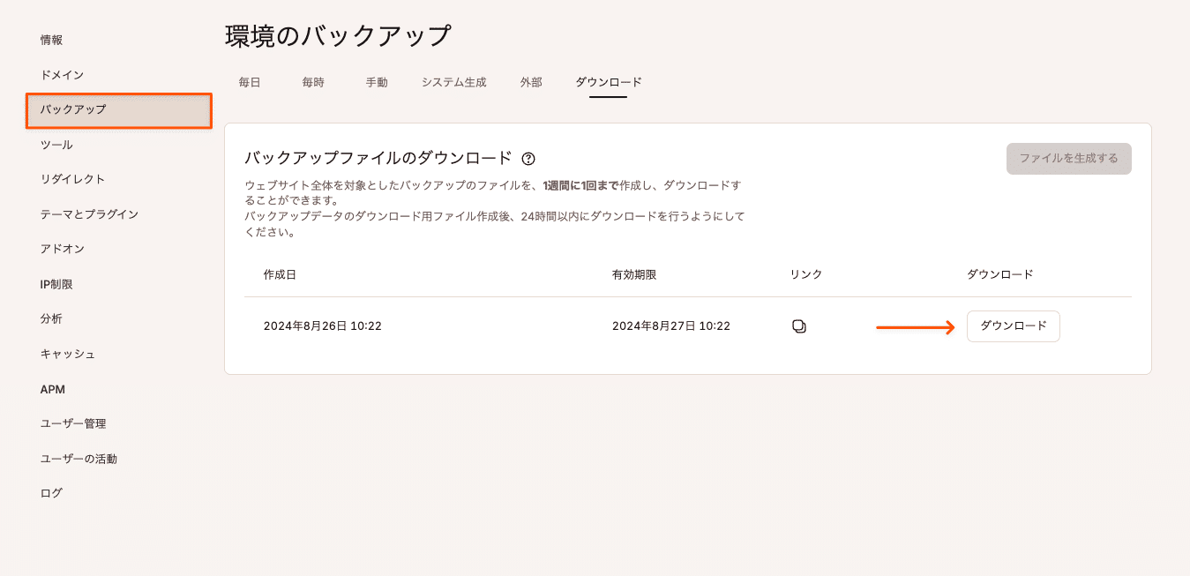The image size is (1190, 576).
Task: Switch to the 外部 backup tab
Action: [x=530, y=82]
